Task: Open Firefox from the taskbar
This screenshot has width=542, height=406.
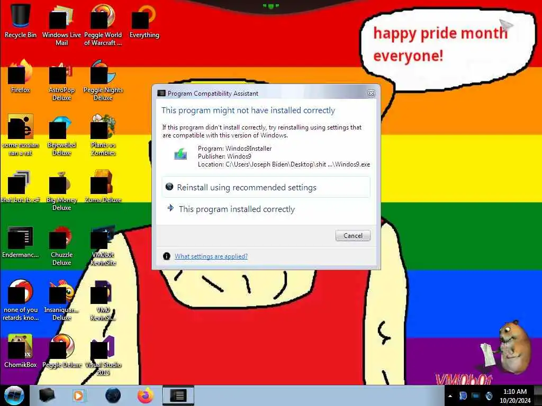Action: pyautogui.click(x=146, y=395)
